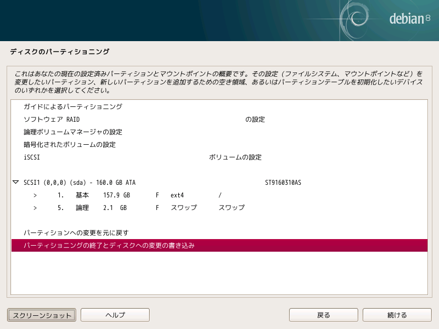439x329 pixels.
Task: Click the Debian swirl logo
Action: click(x=359, y=19)
